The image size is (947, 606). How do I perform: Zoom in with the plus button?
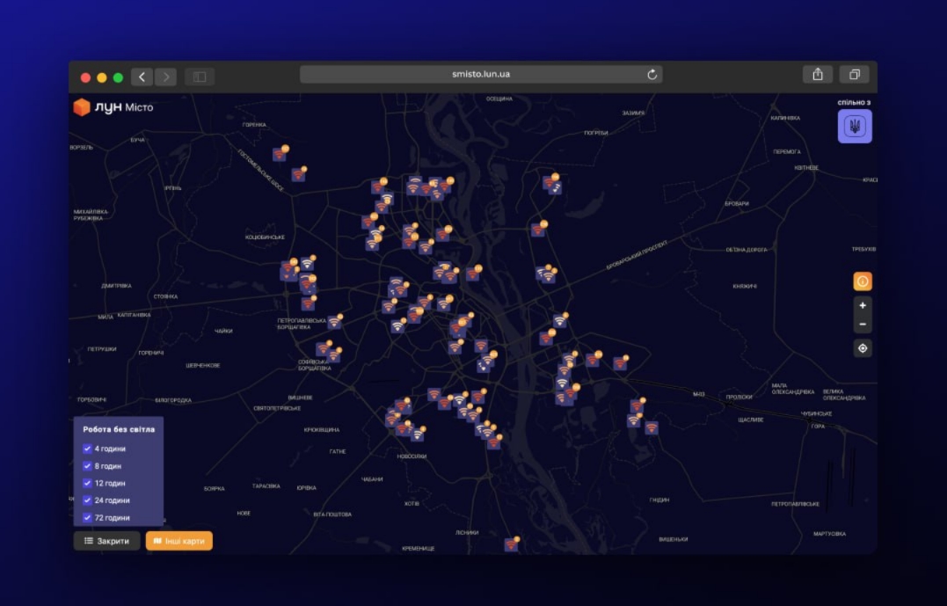coord(863,305)
